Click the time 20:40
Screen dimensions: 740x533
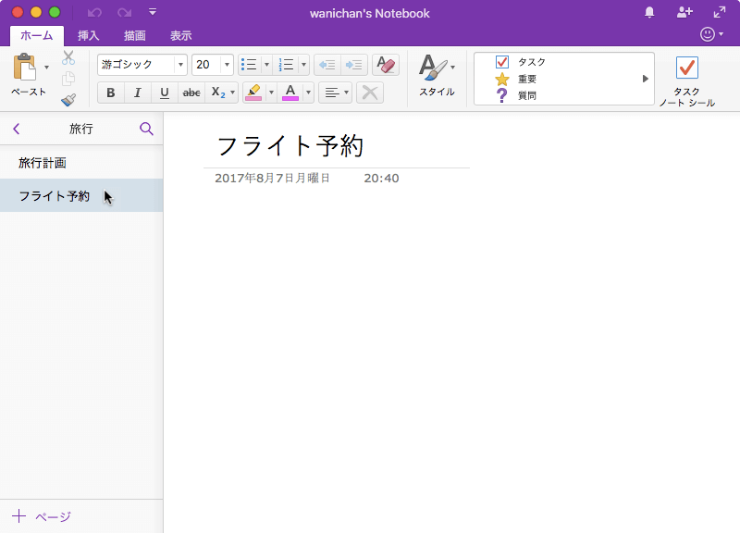point(381,178)
